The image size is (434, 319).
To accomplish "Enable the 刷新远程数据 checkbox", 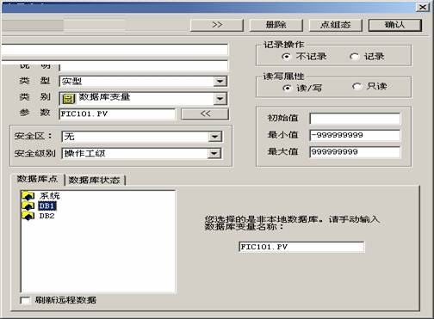I will coord(25,300).
